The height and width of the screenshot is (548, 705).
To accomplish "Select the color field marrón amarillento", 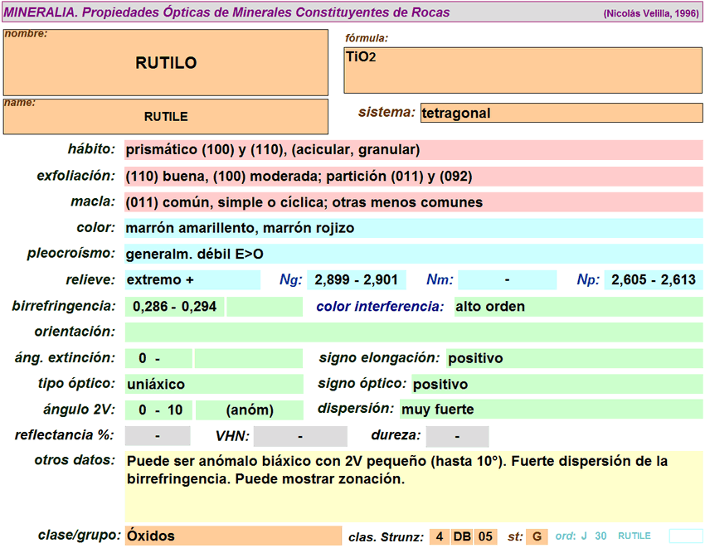I will 413,228.
